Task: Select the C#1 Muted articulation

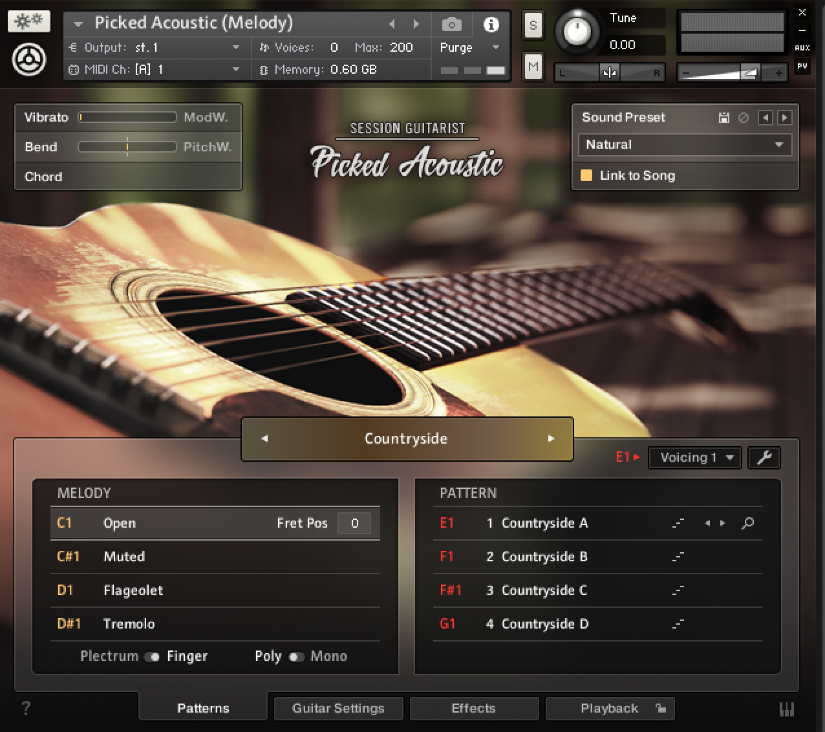Action: tap(215, 557)
